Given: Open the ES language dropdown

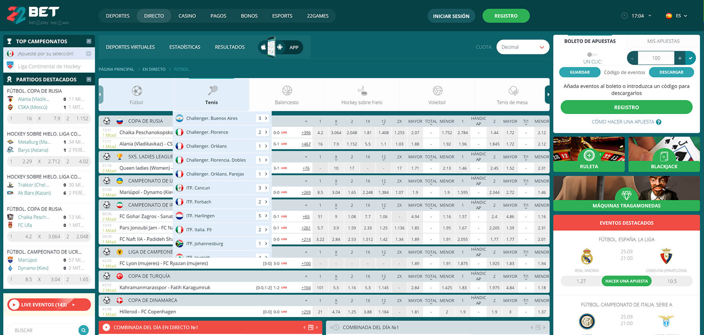Looking at the screenshot, I should click(682, 16).
